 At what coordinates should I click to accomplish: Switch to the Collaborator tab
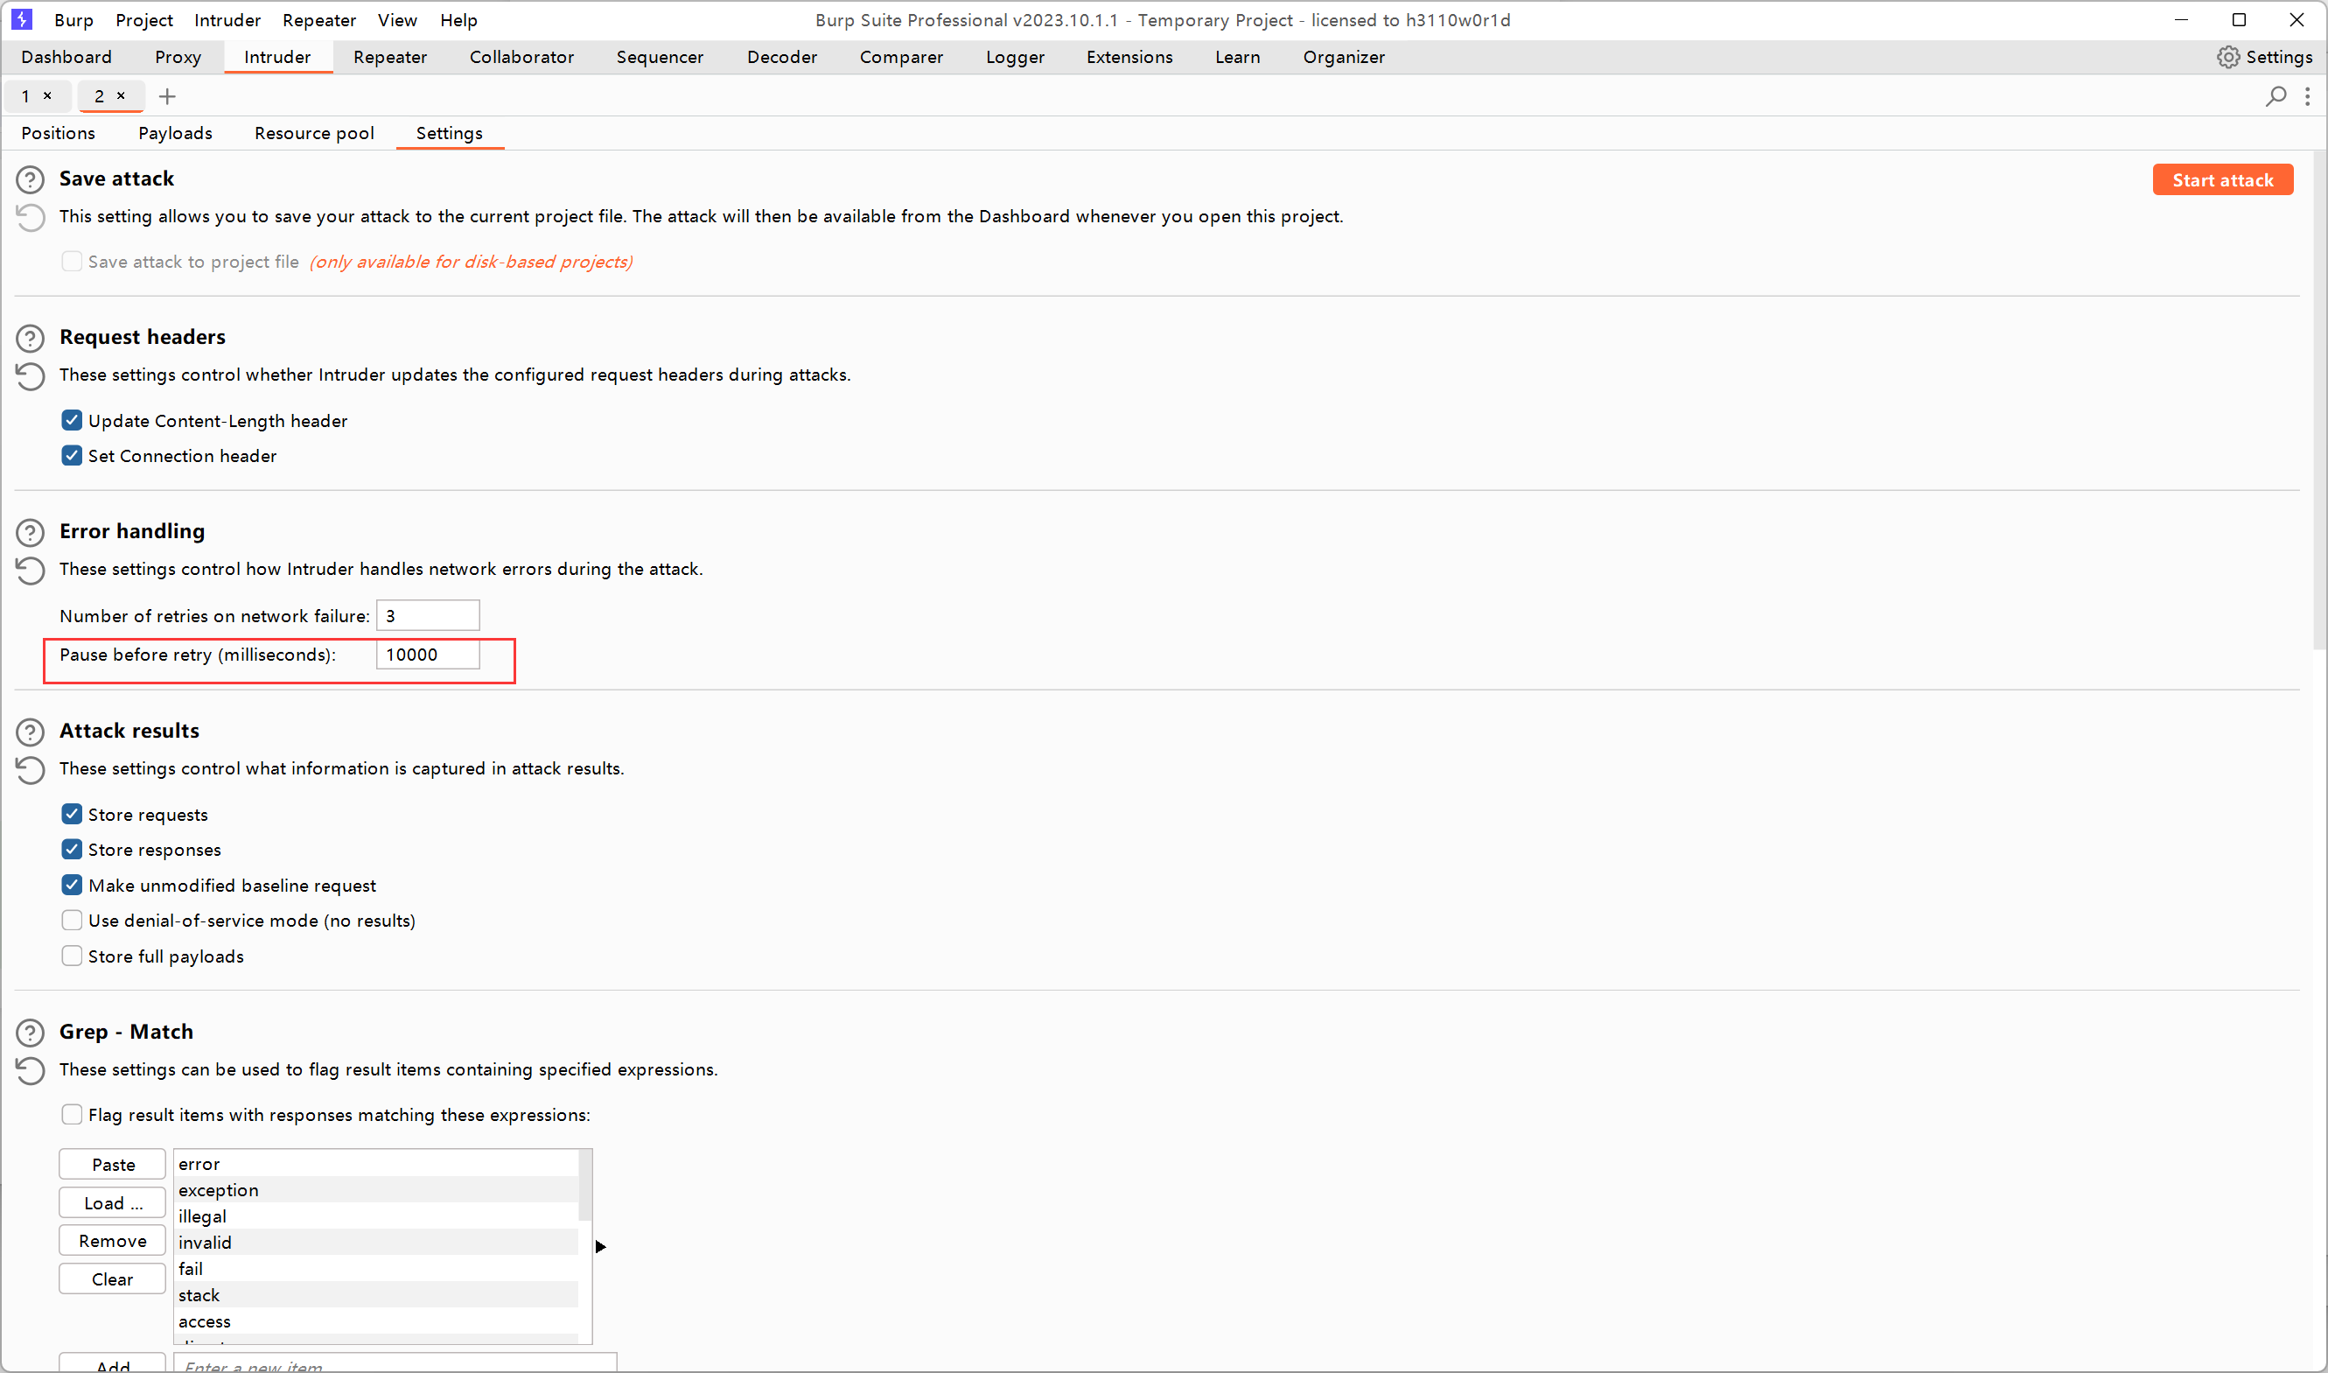click(521, 58)
